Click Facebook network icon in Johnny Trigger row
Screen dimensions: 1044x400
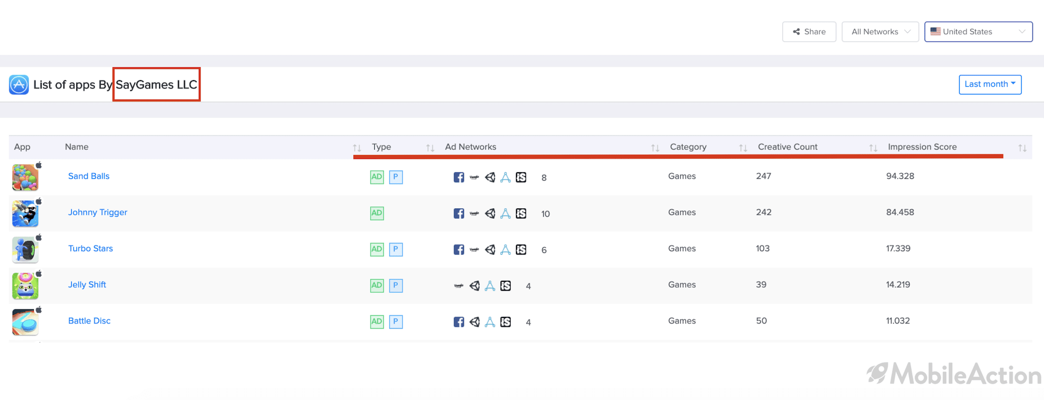pos(459,213)
